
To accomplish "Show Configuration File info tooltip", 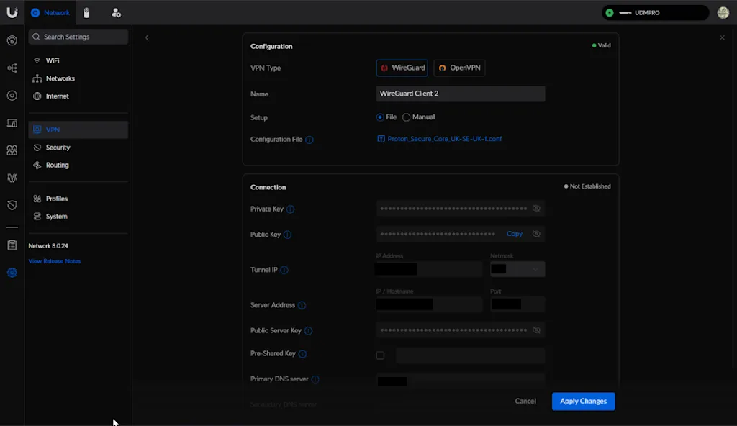I will pyautogui.click(x=309, y=140).
